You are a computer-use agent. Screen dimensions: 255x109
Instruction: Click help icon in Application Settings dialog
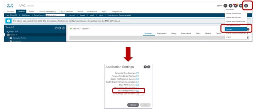point(145,67)
